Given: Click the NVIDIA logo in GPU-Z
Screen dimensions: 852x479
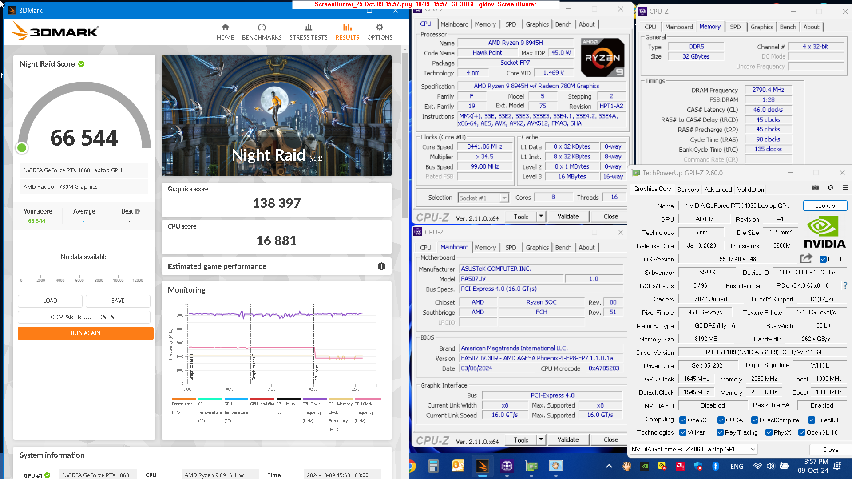Looking at the screenshot, I should 825,232.
